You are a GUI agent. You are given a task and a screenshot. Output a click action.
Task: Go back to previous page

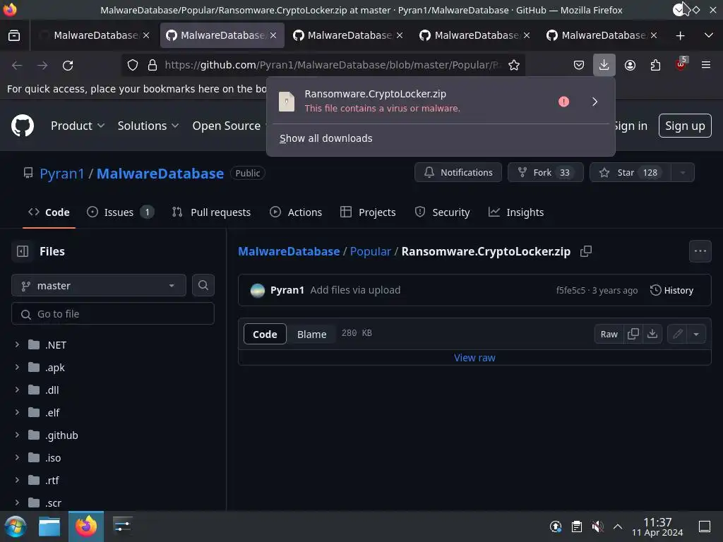coord(17,66)
